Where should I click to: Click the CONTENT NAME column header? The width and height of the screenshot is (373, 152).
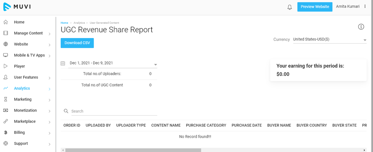pyautogui.click(x=166, y=125)
